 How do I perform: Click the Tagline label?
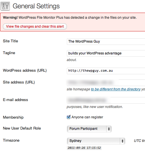click(9, 53)
